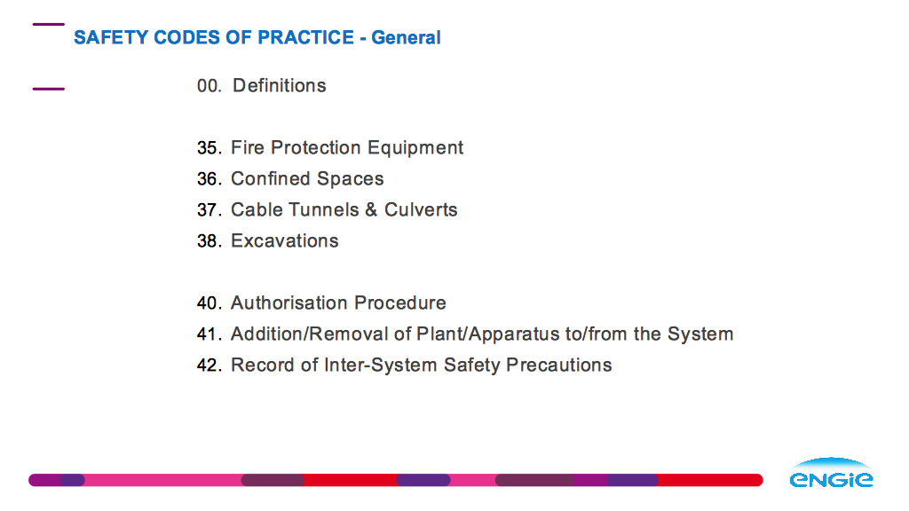Viewport: 909px width, 511px height.
Task: Select 42. Record of Inter-System Safety Precautions
Action: 404,365
